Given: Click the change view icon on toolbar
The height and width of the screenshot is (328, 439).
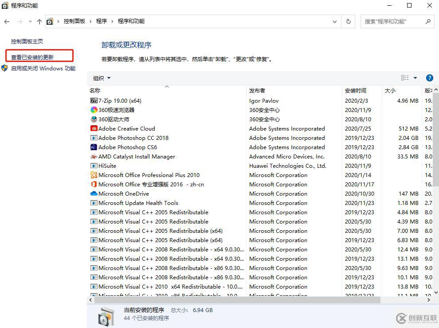Looking at the screenshot, I should (405, 77).
